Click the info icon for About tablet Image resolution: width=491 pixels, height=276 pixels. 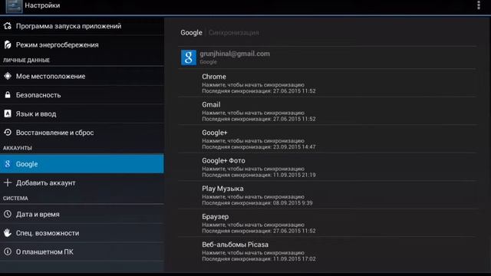click(x=8, y=251)
